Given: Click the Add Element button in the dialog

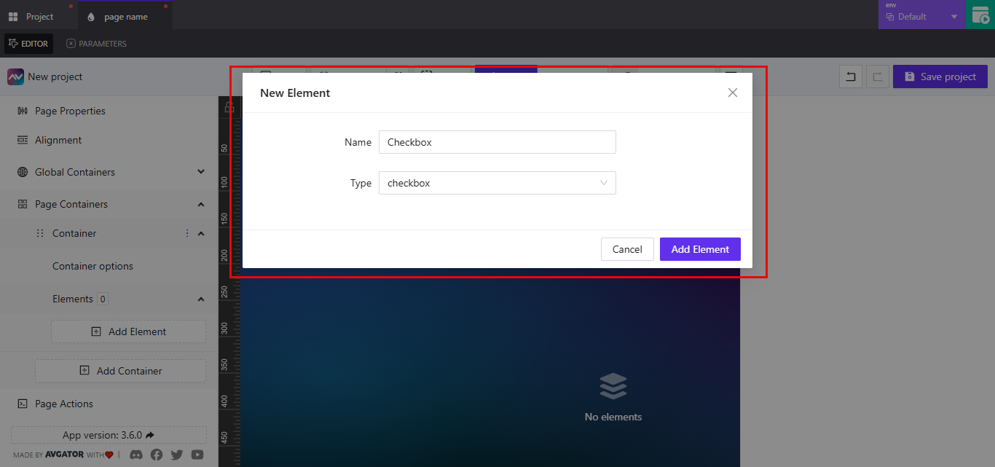Looking at the screenshot, I should [699, 248].
